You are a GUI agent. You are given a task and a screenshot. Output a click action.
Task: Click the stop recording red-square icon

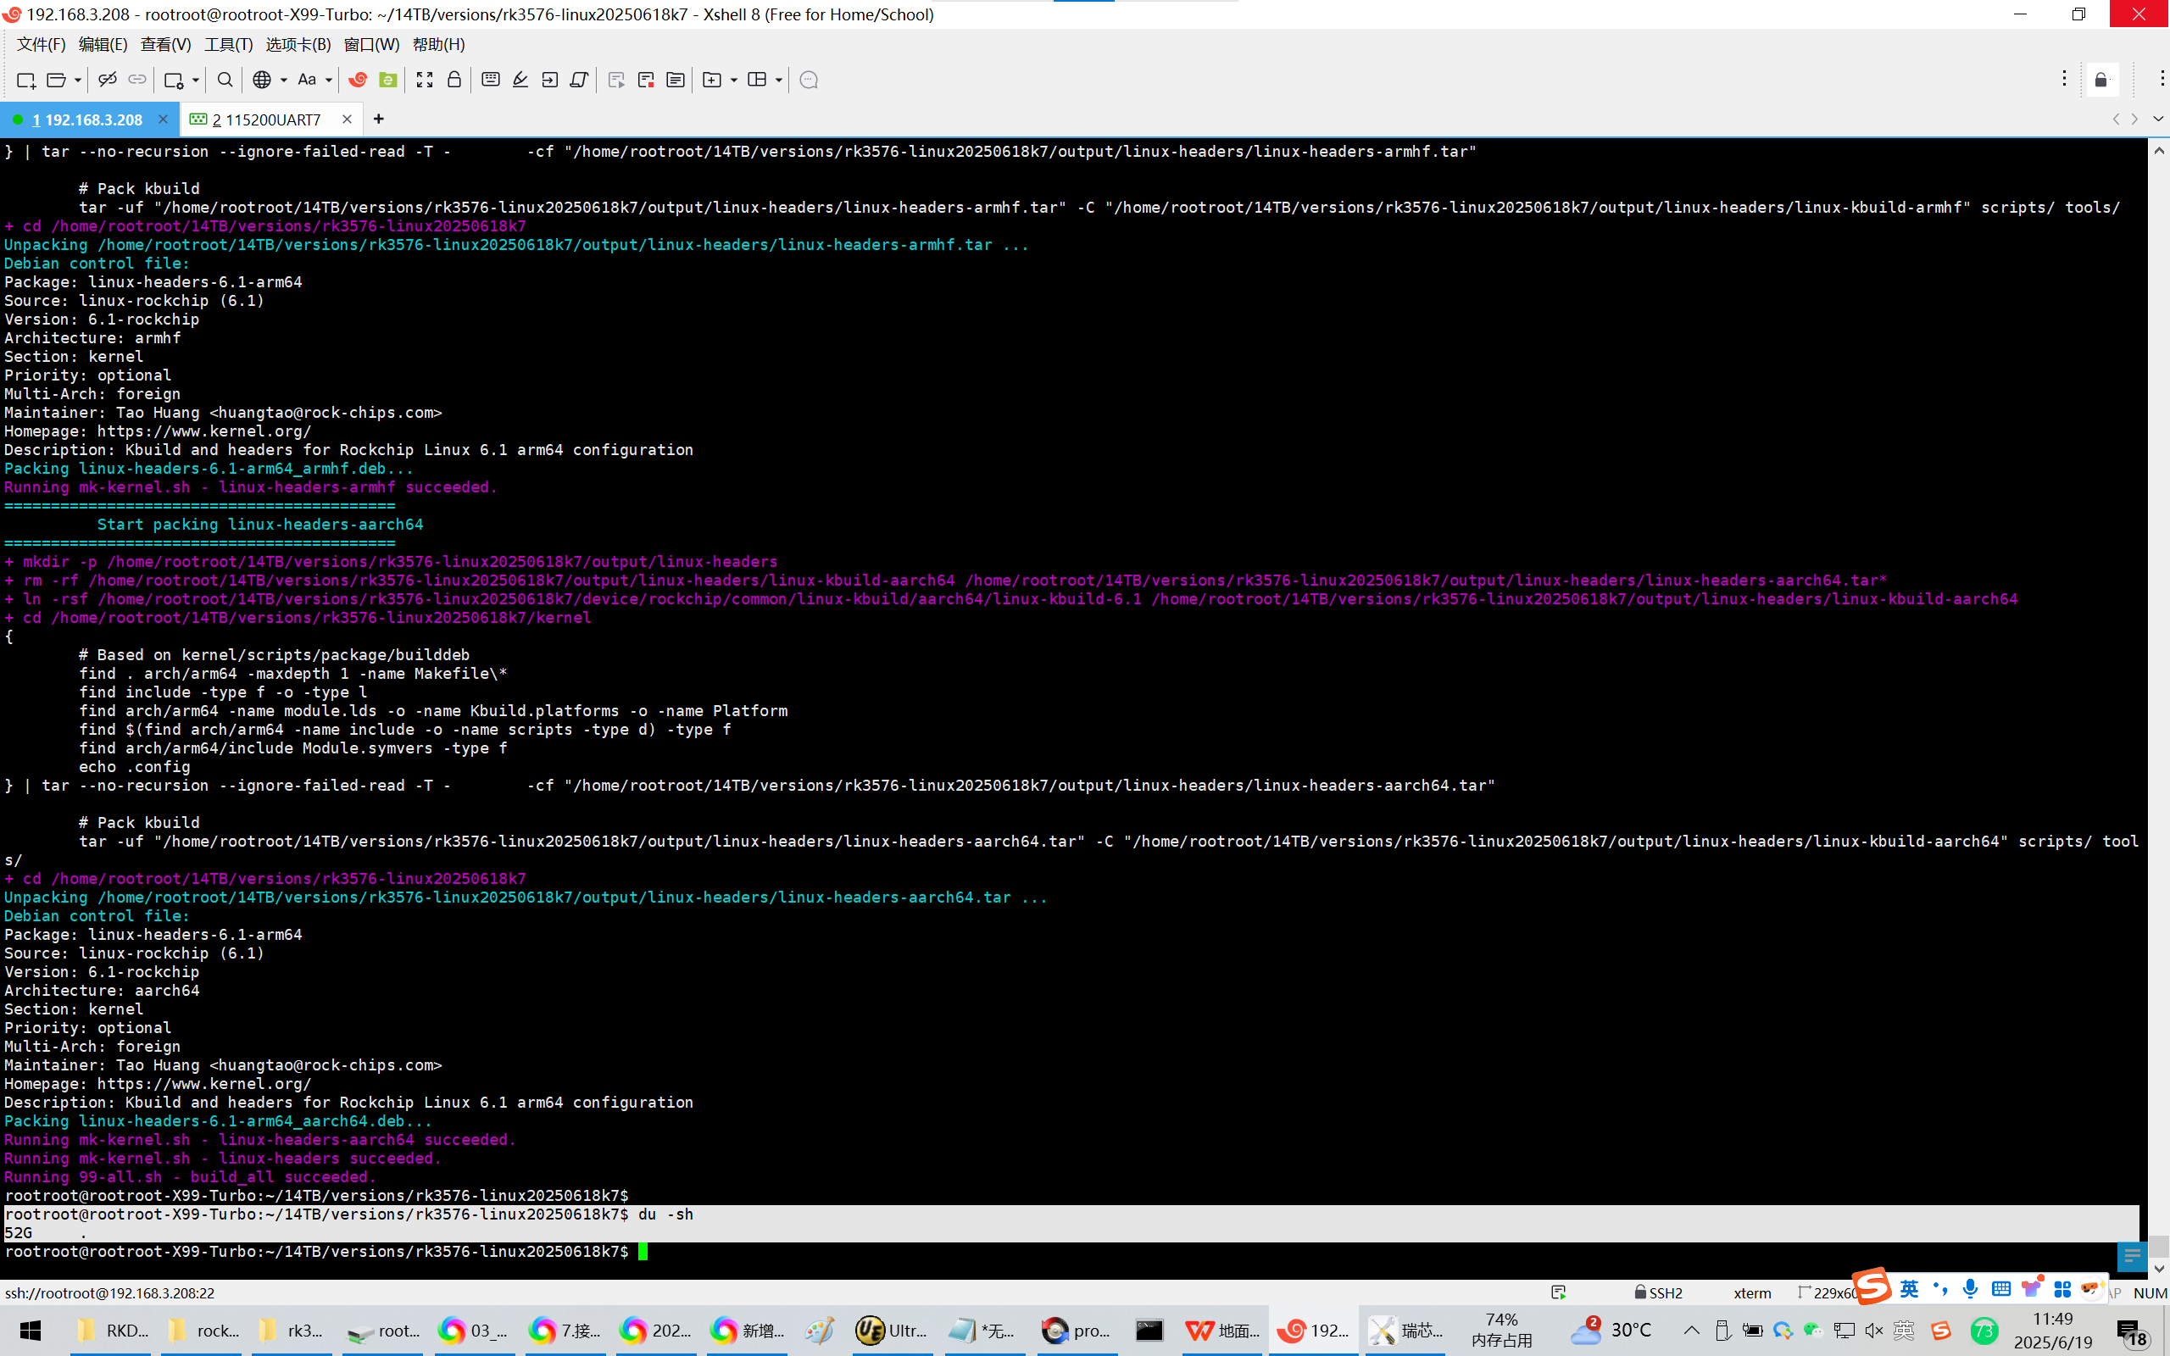point(646,81)
